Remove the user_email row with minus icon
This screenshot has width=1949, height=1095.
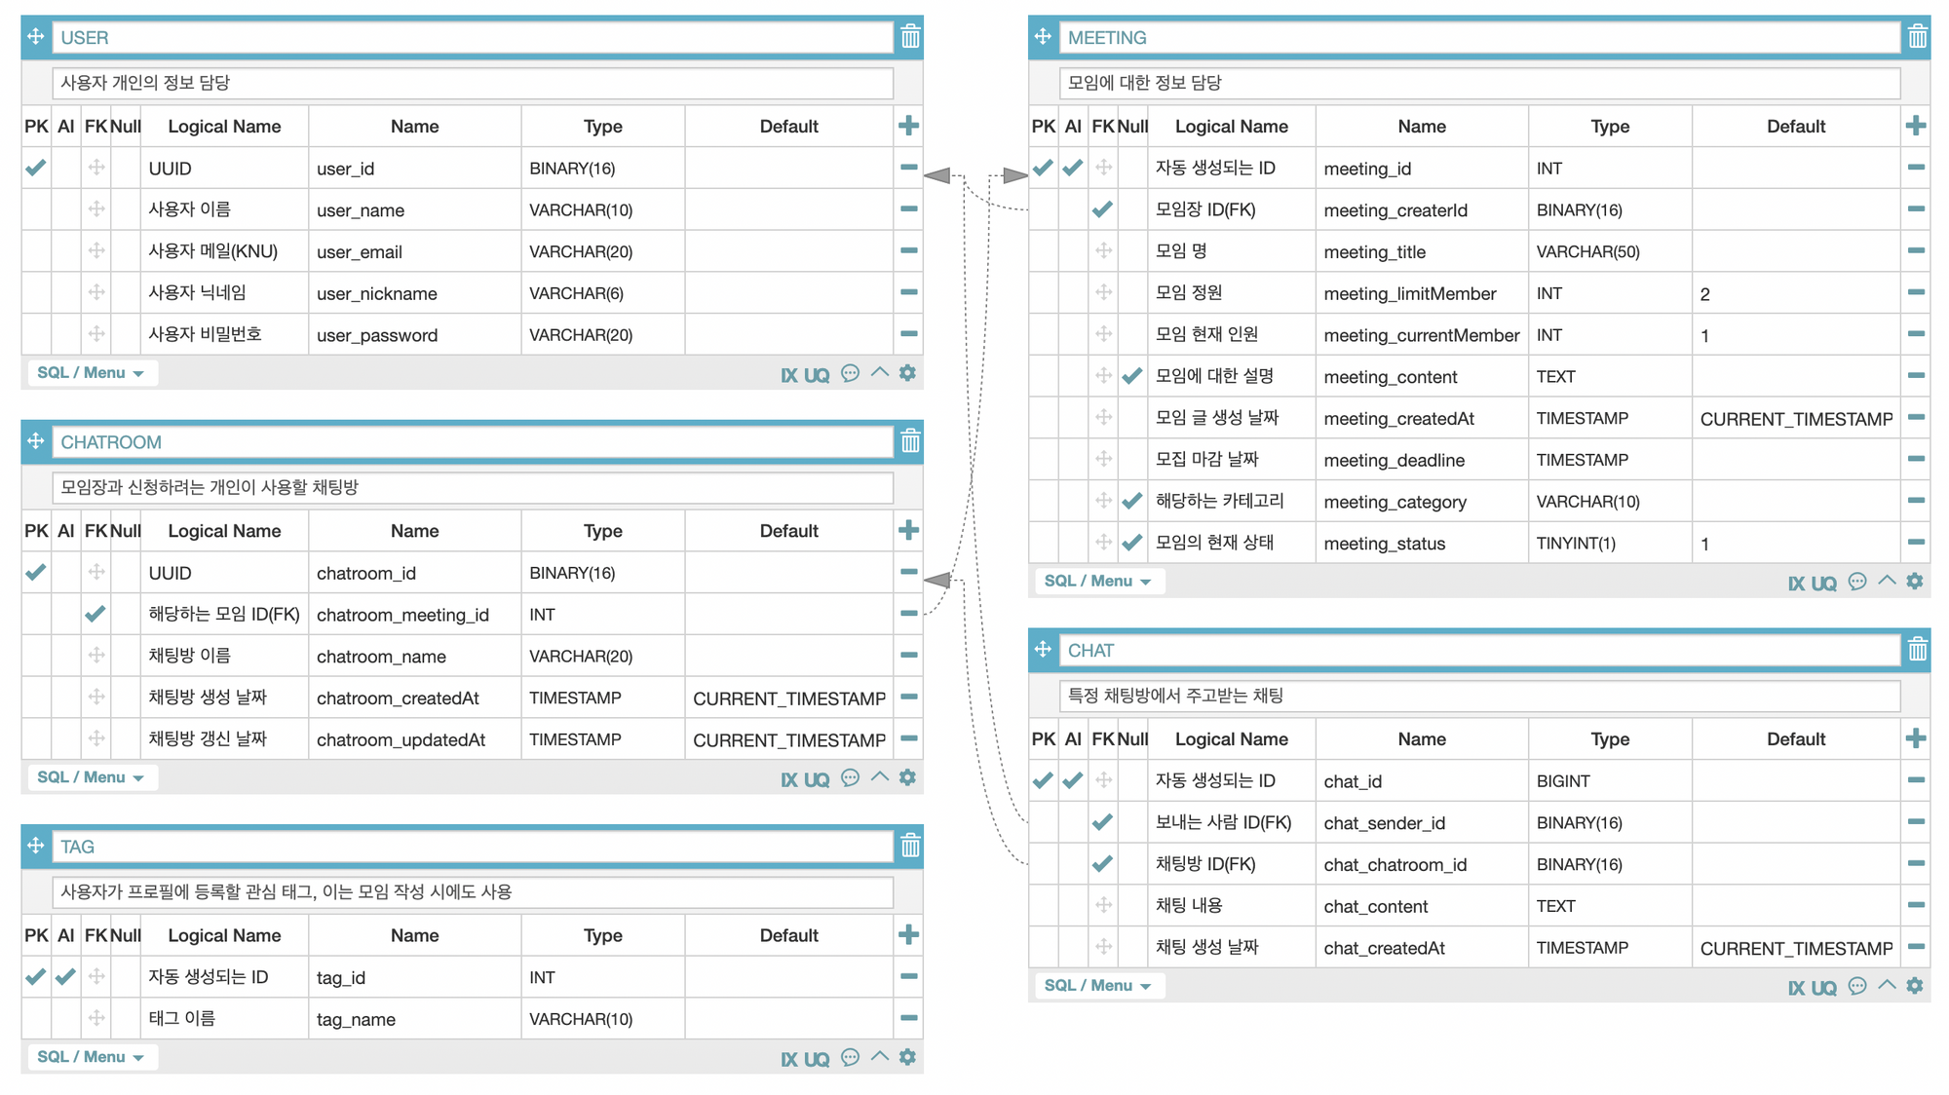click(908, 251)
